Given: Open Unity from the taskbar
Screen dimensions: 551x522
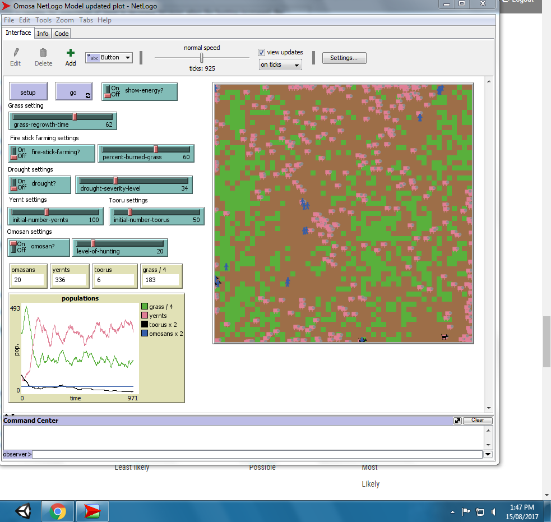Looking at the screenshot, I should click(23, 511).
